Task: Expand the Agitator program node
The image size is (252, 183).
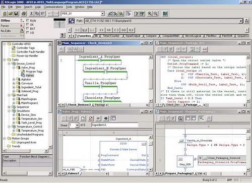Action: point(14,79)
